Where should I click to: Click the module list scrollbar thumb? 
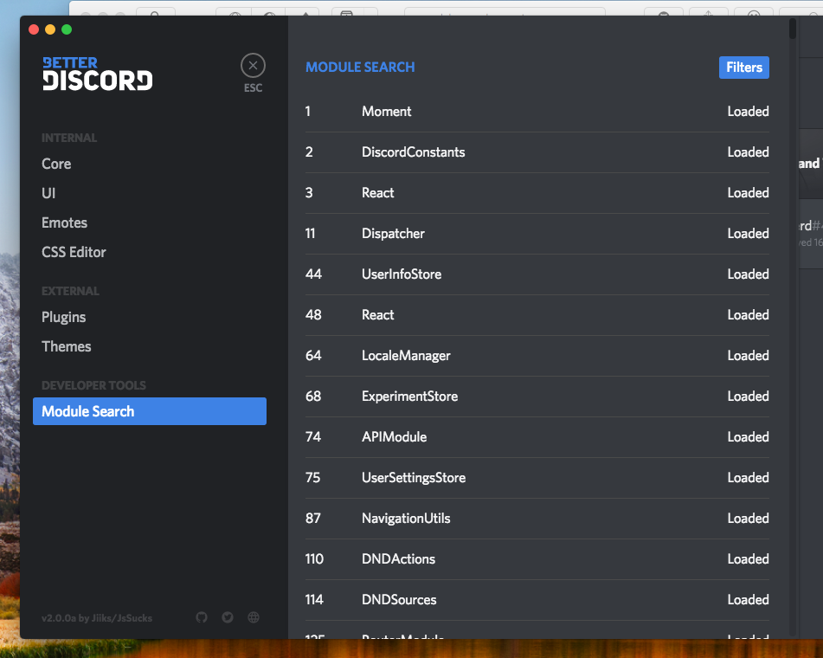point(793,29)
